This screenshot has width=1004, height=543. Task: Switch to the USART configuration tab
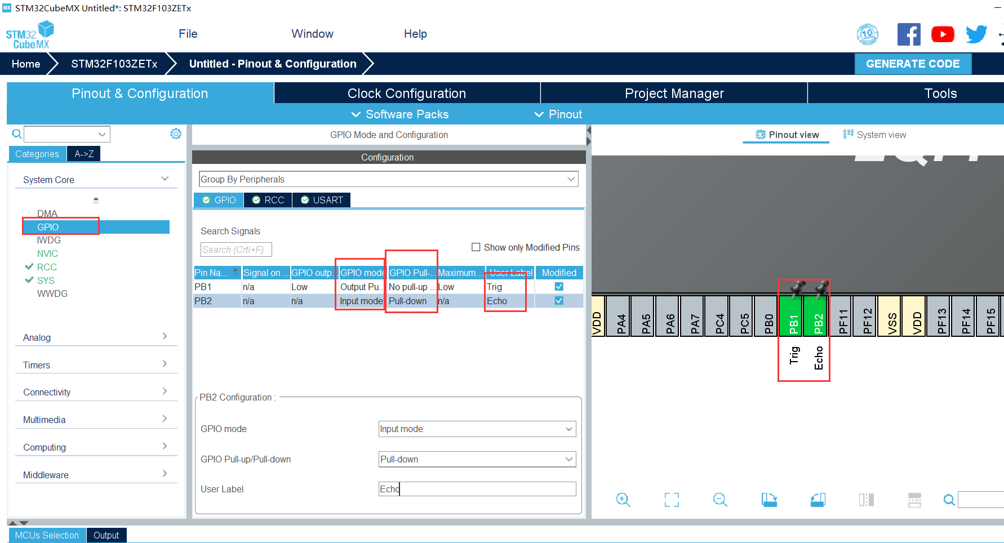(322, 200)
